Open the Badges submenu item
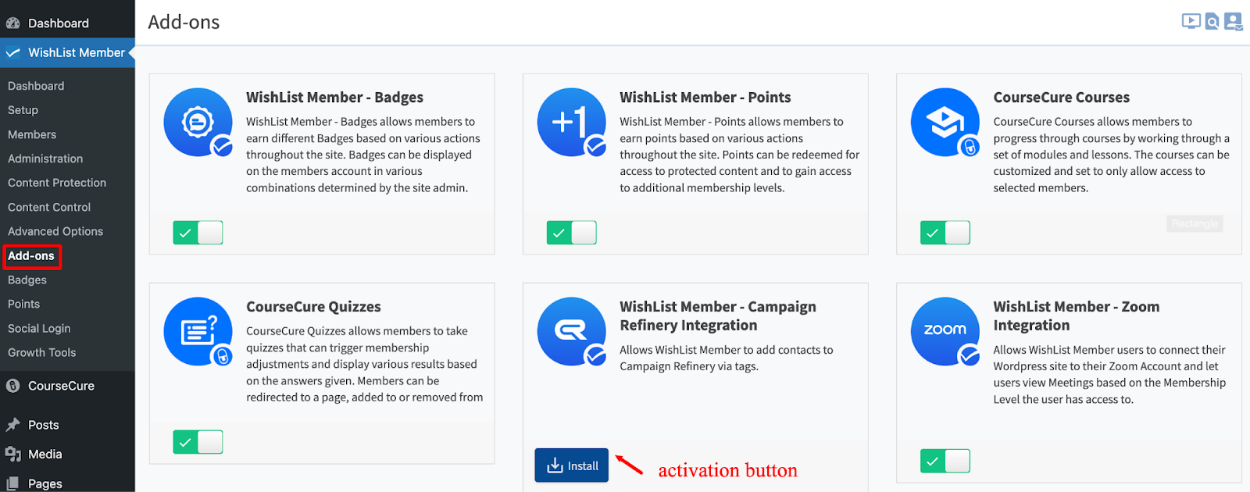This screenshot has height=492, width=1250. [27, 280]
